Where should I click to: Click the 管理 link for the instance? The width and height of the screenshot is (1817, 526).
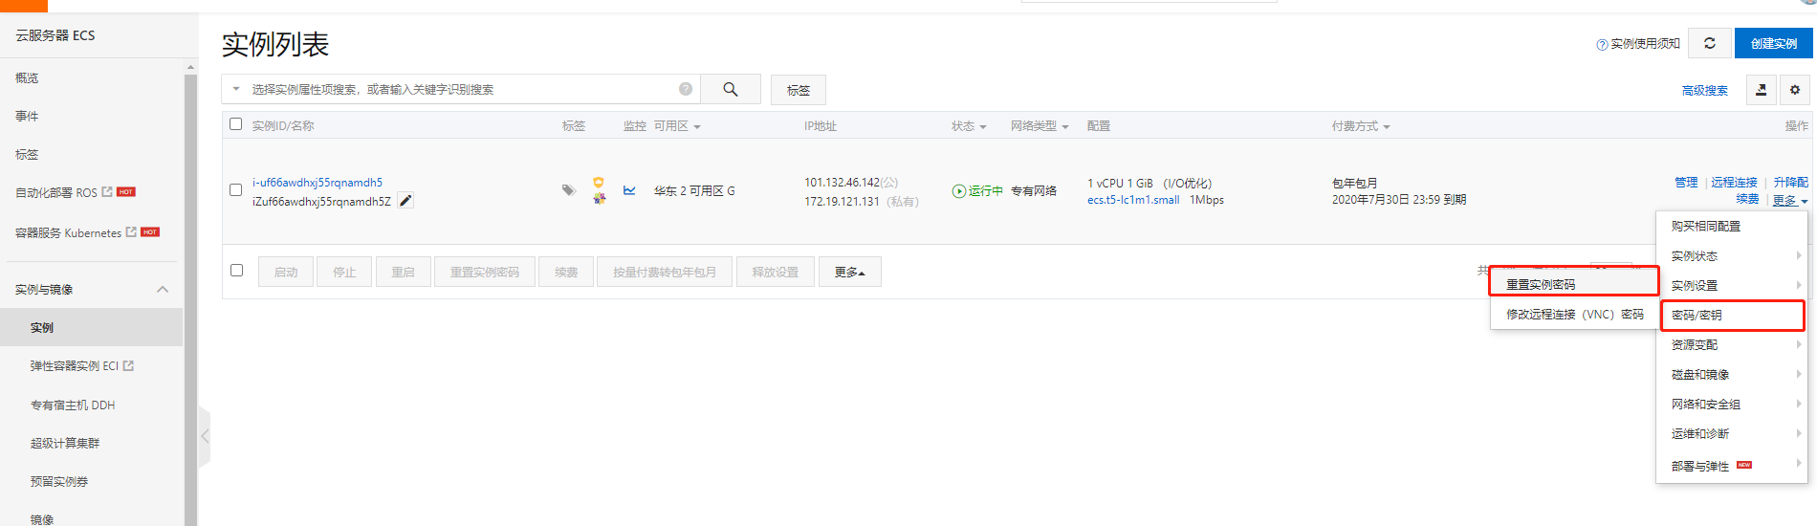point(1686,183)
